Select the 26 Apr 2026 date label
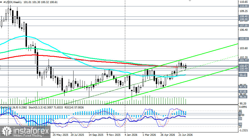Viewport: 249px width, 138px height. point(168,135)
